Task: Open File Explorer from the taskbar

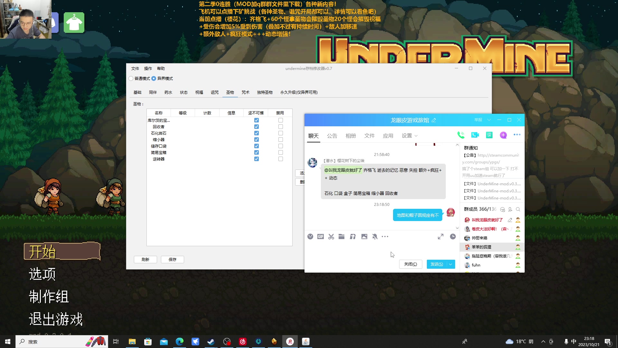Action: [x=132, y=342]
